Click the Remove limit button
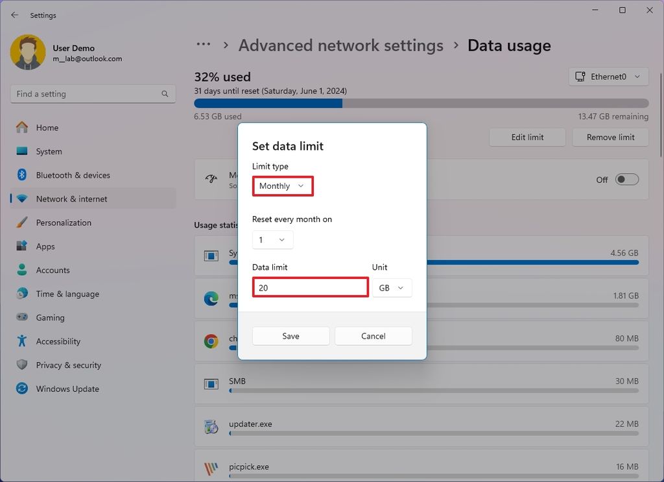The height and width of the screenshot is (482, 664). click(x=610, y=137)
